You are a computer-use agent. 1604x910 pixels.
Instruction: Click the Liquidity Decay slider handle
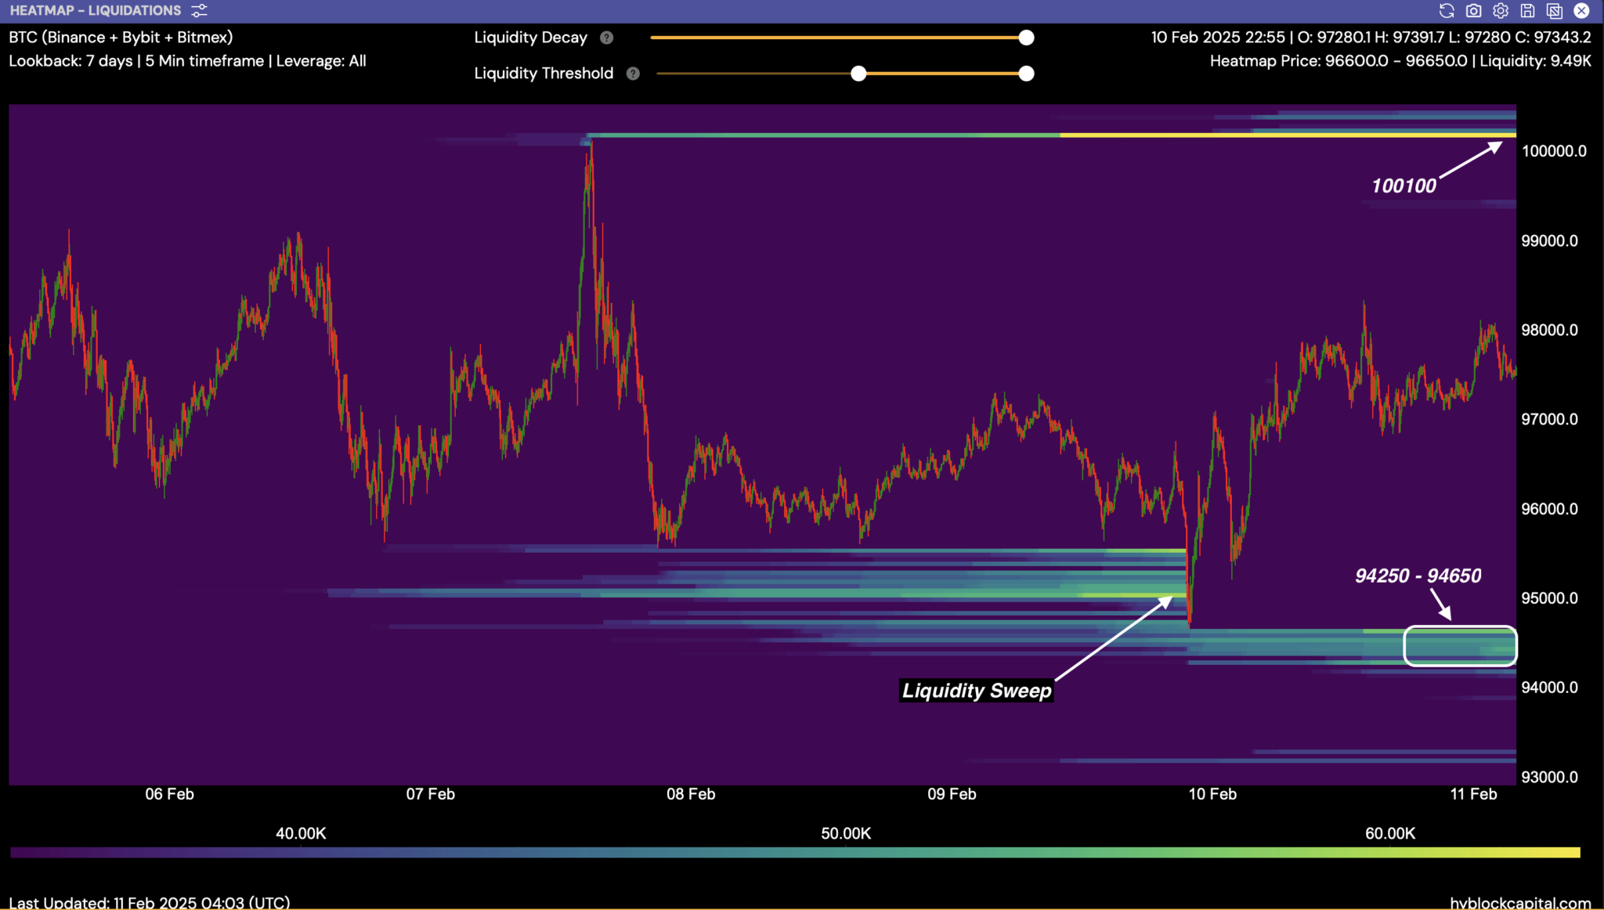tap(1026, 38)
